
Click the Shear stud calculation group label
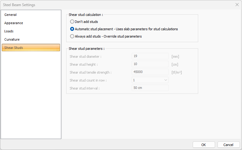coord(85,14)
